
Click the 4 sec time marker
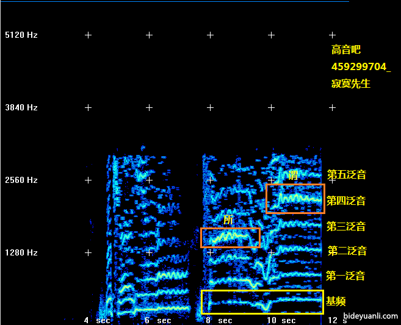coord(97,320)
